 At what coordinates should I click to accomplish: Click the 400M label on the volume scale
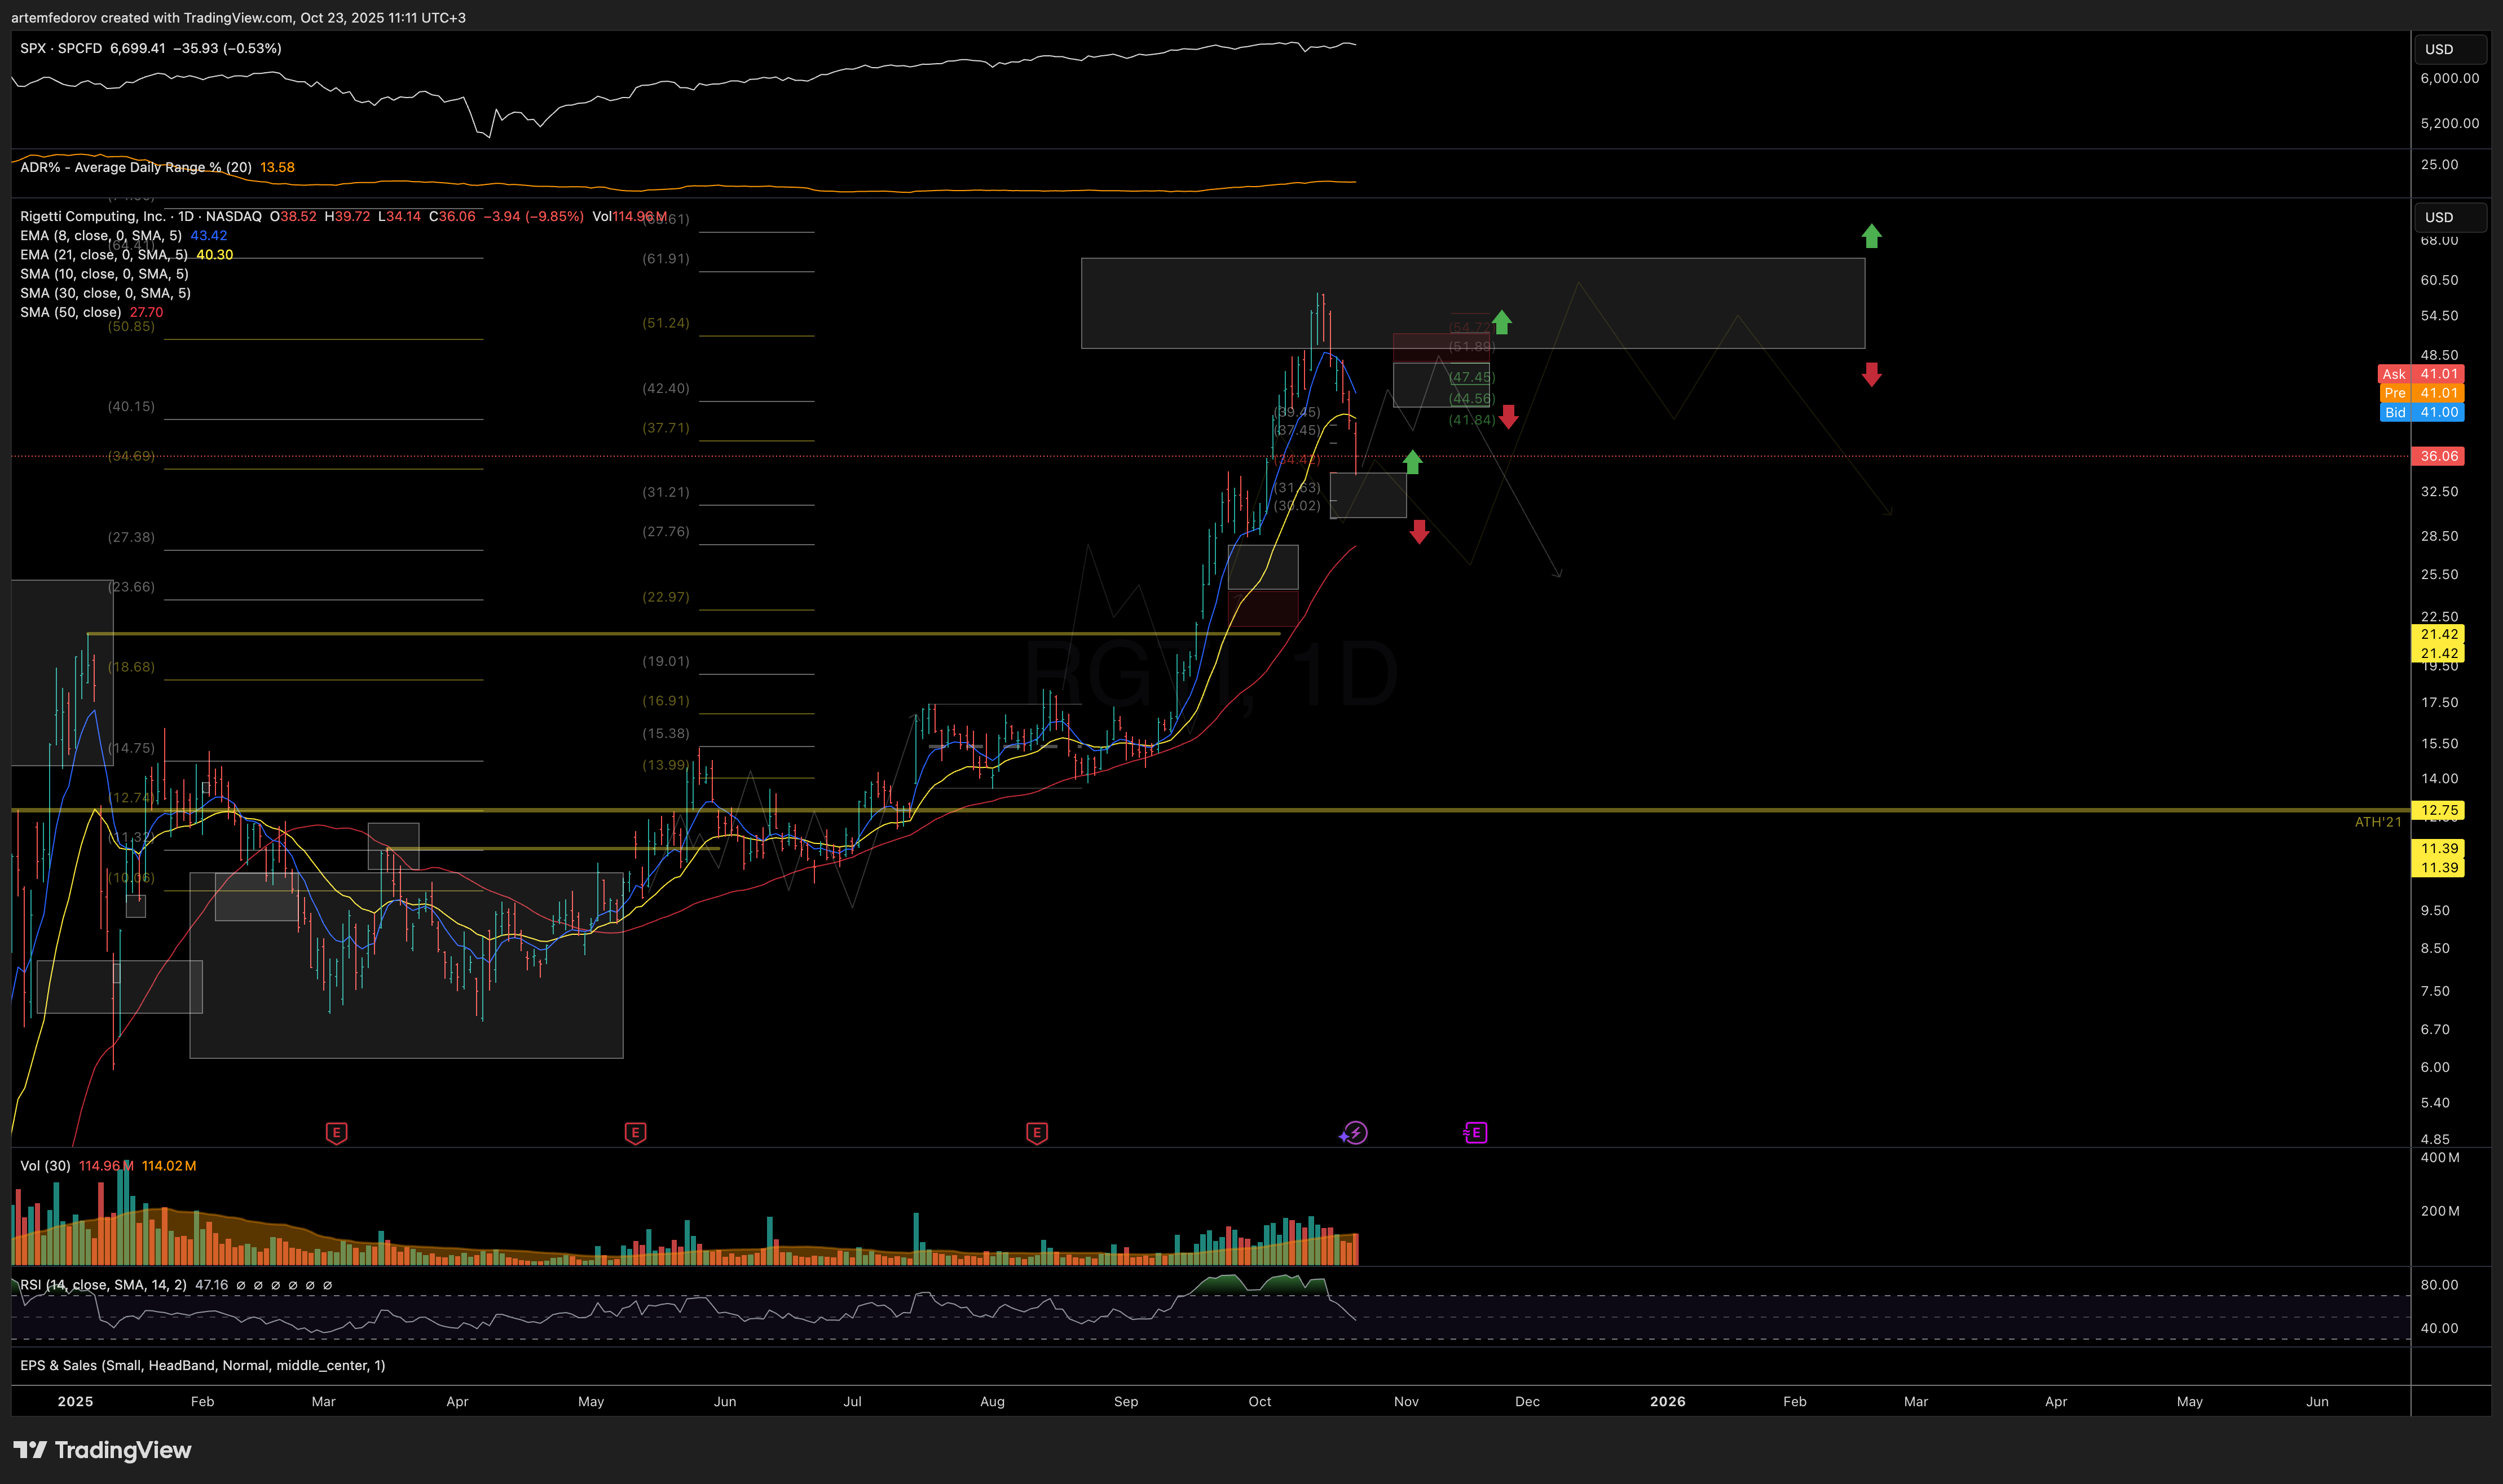pos(2439,1157)
